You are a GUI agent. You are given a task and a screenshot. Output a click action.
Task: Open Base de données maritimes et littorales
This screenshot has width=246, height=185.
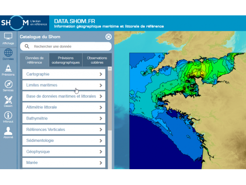tap(64, 96)
